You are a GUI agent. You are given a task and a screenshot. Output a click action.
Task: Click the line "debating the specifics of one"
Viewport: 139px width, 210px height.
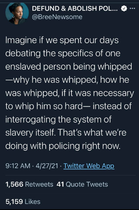pos(63,54)
